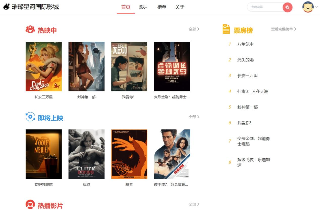Click the blue 即将上映 refresh icon
This screenshot has height=211, width=320.
[30, 117]
